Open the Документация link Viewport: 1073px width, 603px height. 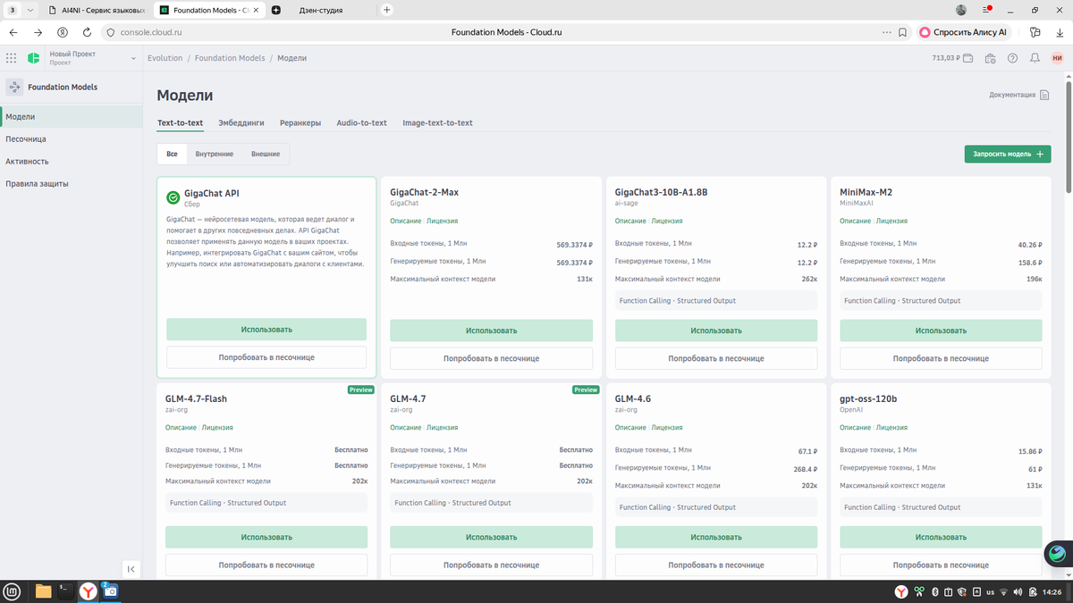coord(1019,95)
